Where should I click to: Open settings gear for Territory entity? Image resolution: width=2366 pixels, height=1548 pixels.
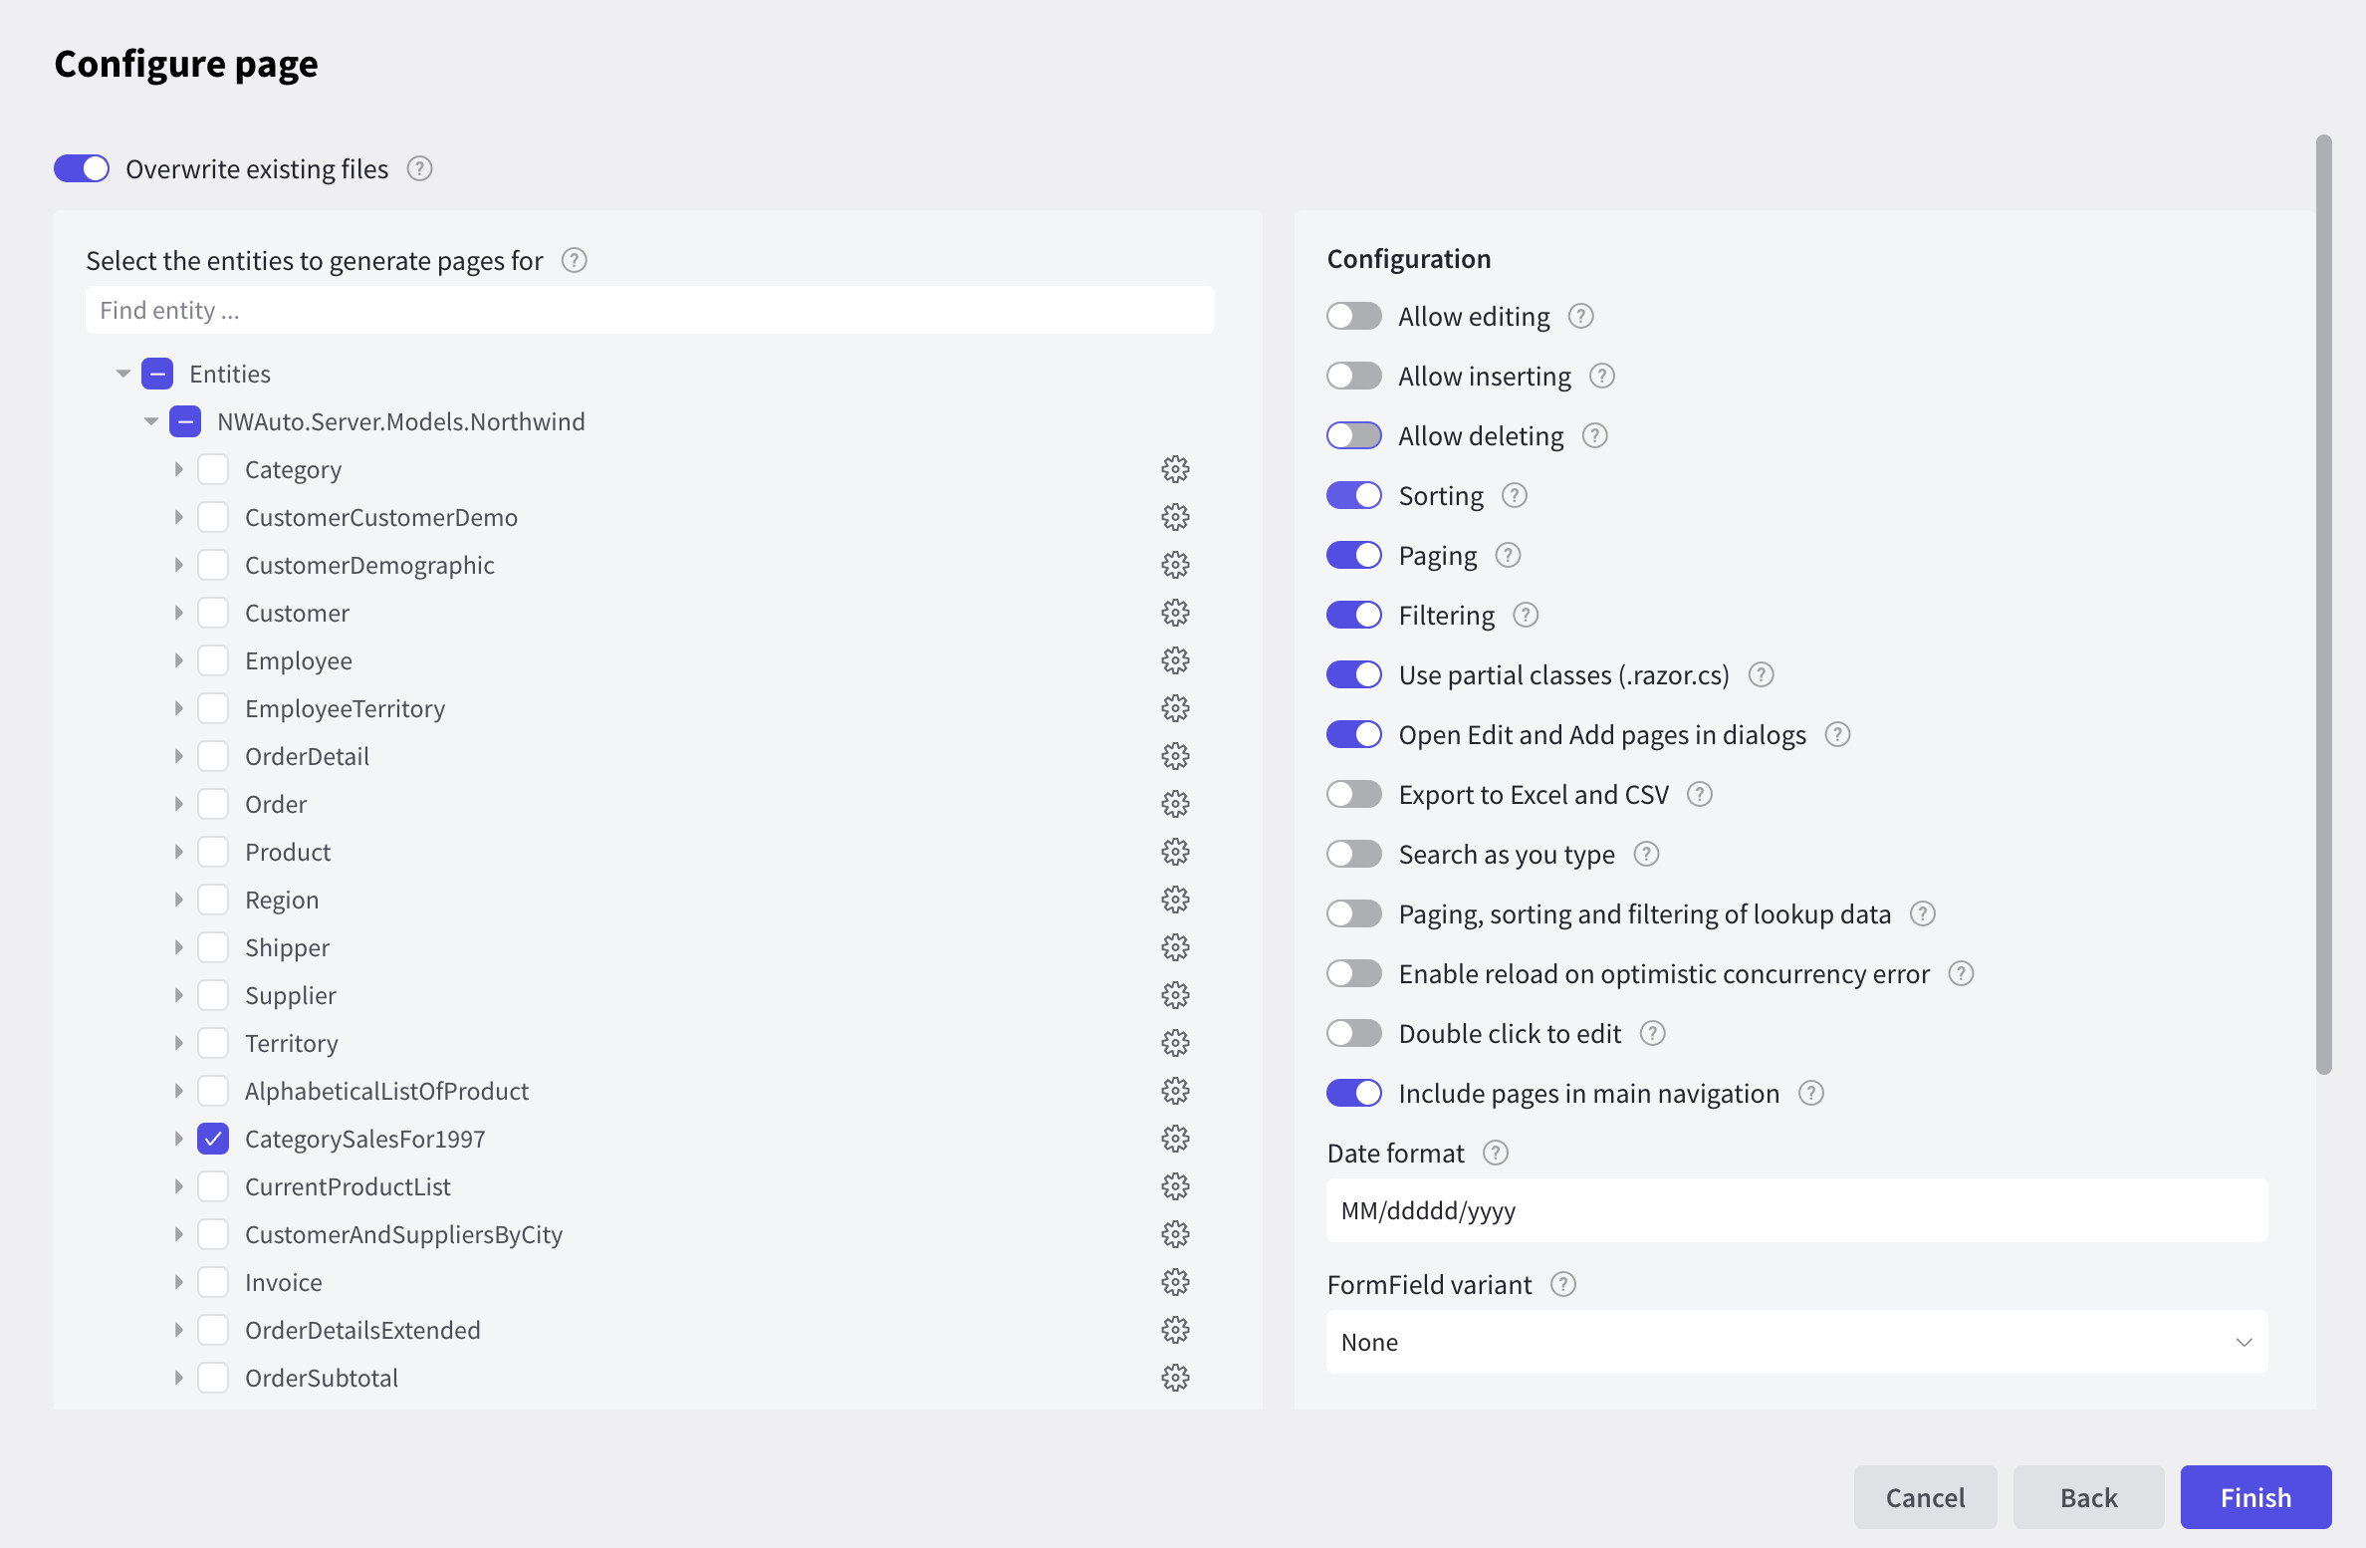1175,1043
